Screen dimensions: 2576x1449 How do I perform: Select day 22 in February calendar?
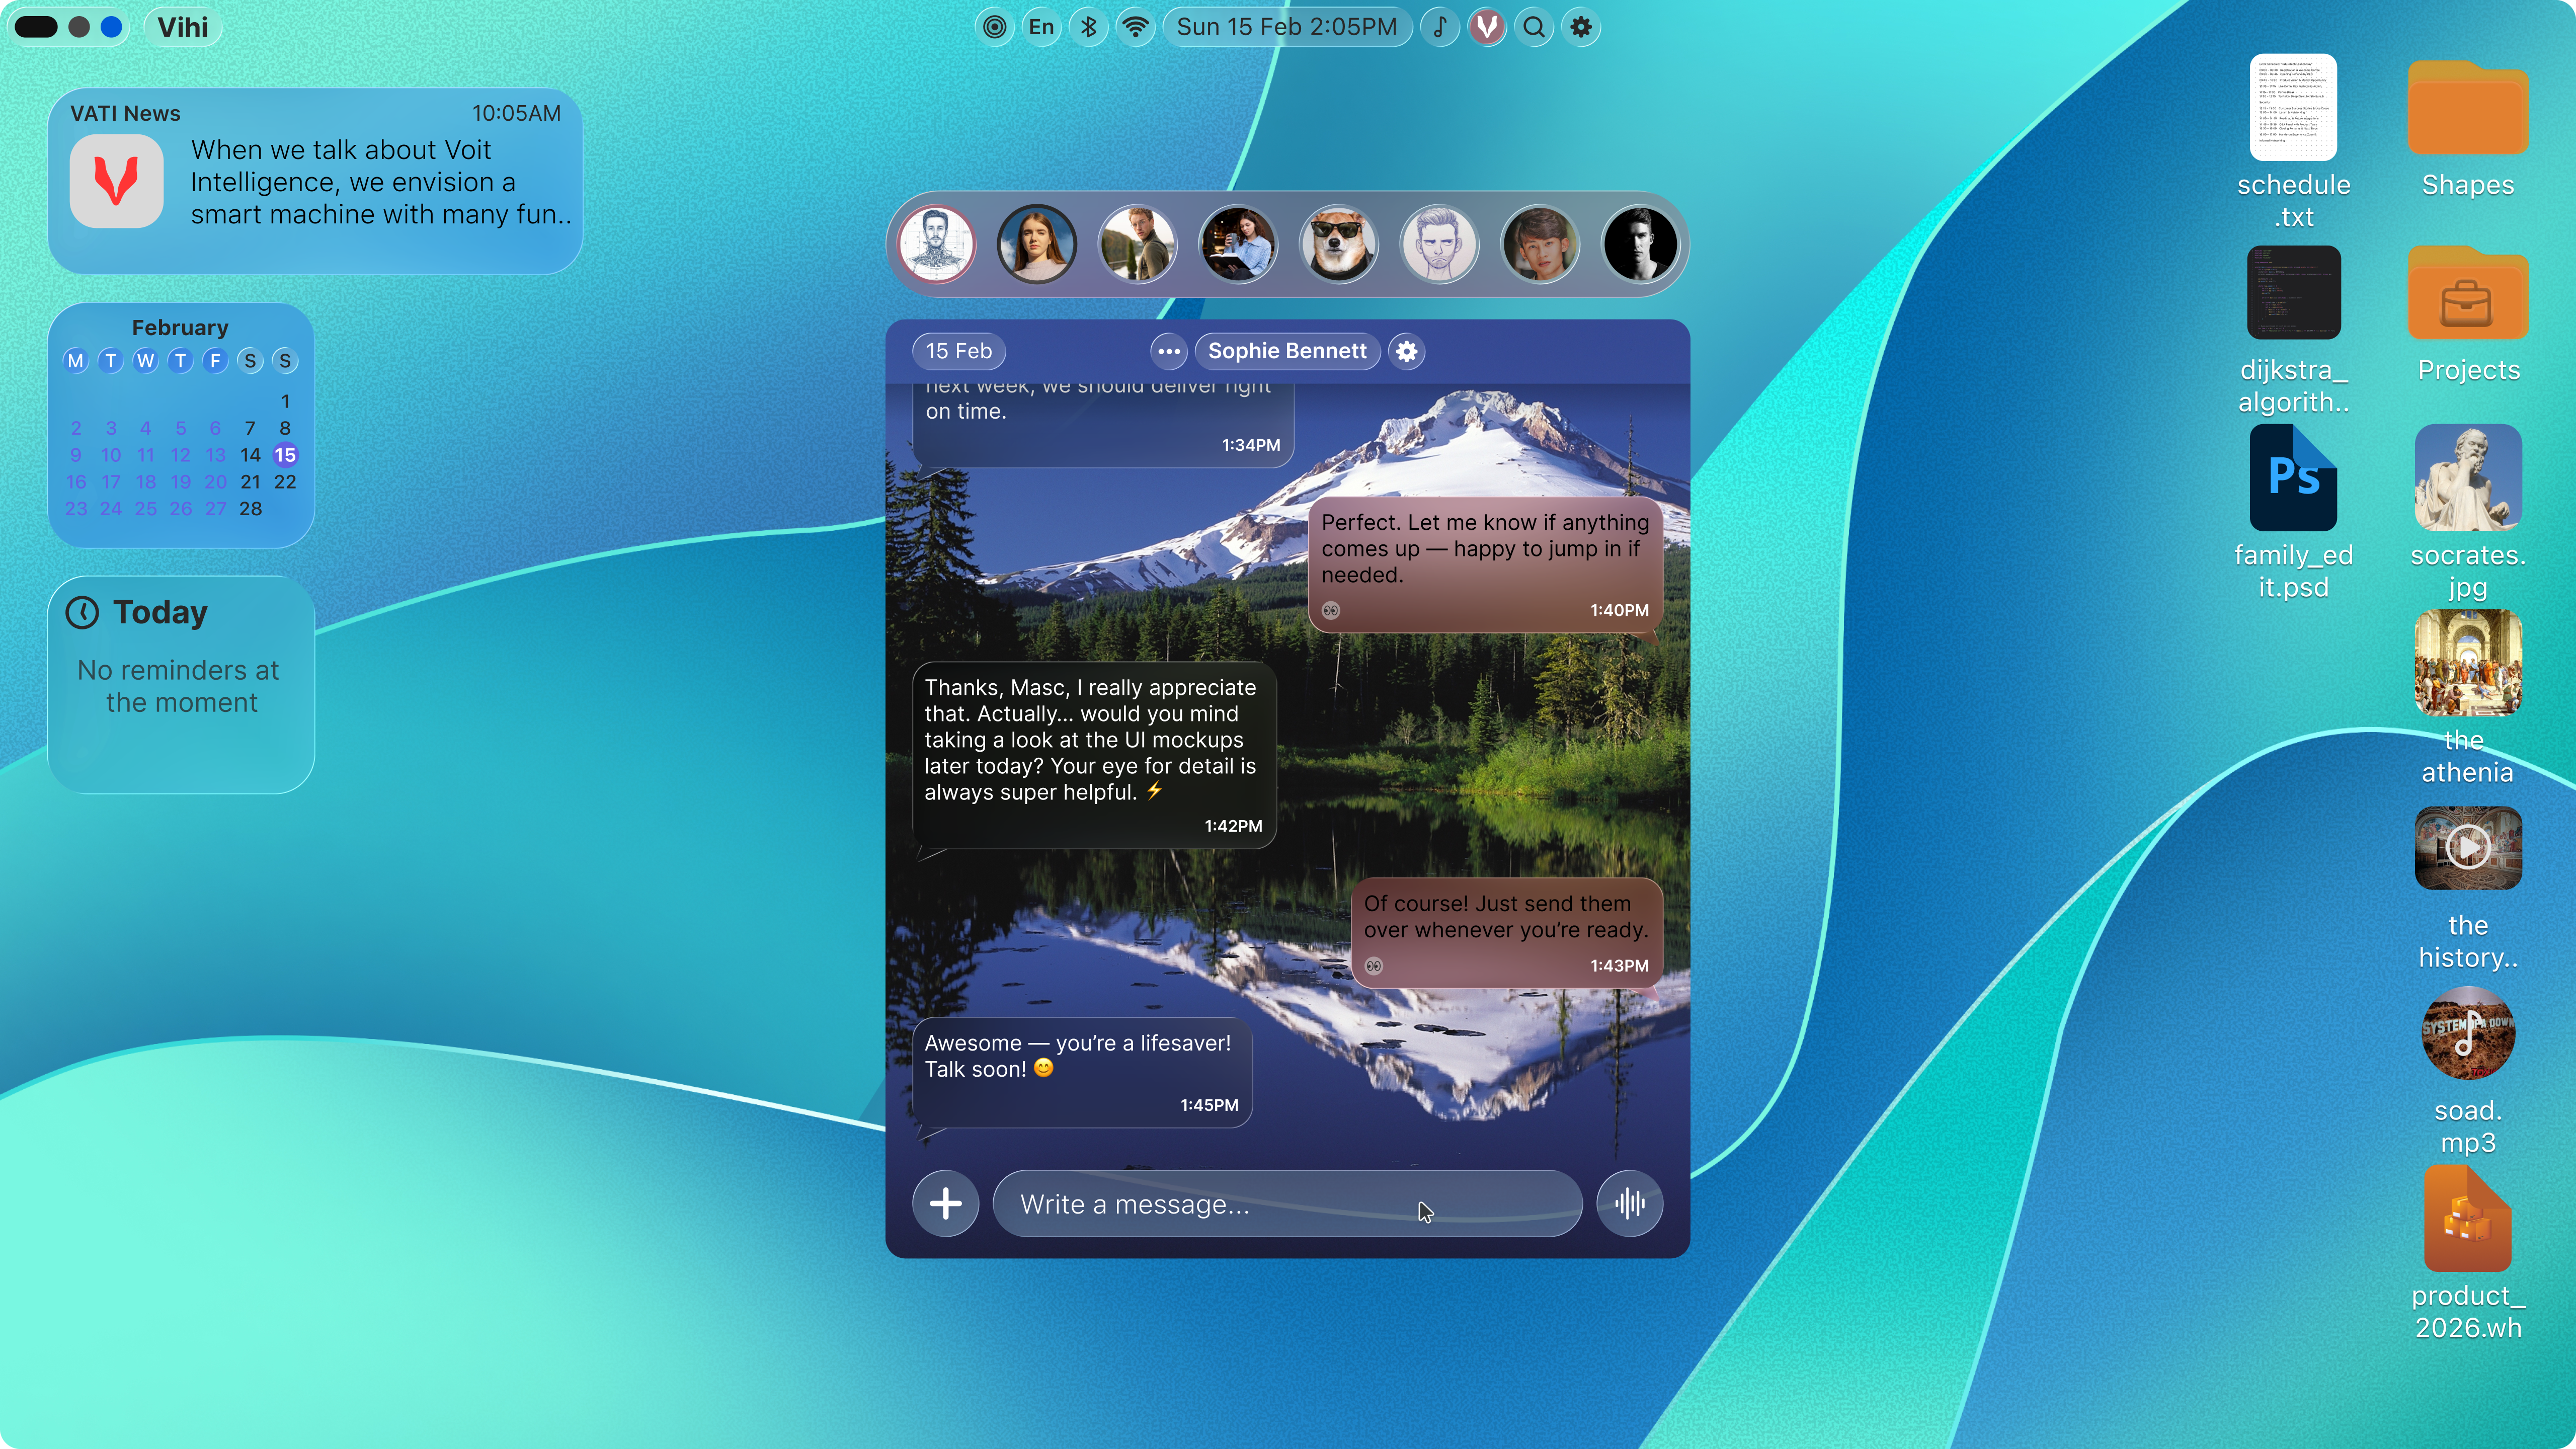tap(285, 482)
